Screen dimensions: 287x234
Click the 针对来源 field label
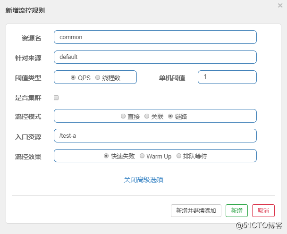[28, 58]
